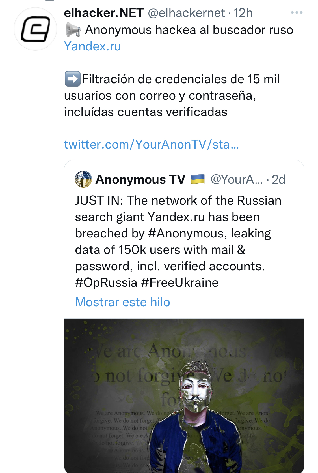The height and width of the screenshot is (473, 318).
Task: Click the megaphone emoji in the tweet
Action: point(73,30)
